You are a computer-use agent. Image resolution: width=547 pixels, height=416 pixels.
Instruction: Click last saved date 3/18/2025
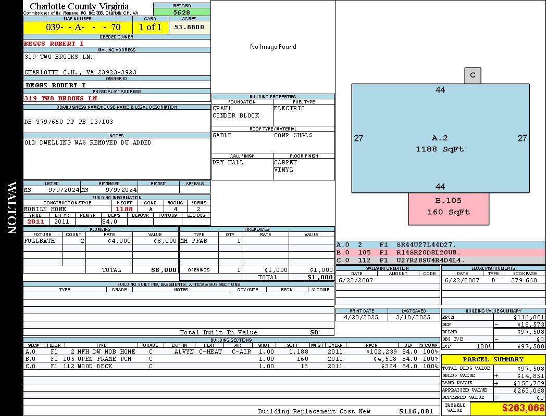click(x=413, y=317)
